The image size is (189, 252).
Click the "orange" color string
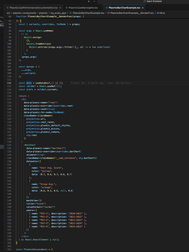pos(46,187)
